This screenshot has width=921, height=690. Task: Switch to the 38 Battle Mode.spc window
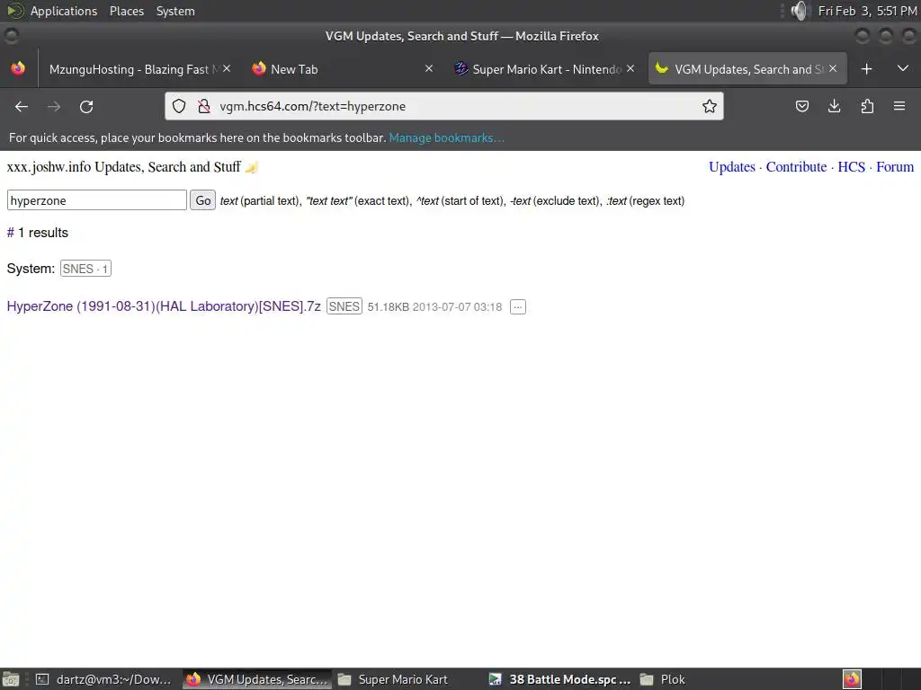559,679
